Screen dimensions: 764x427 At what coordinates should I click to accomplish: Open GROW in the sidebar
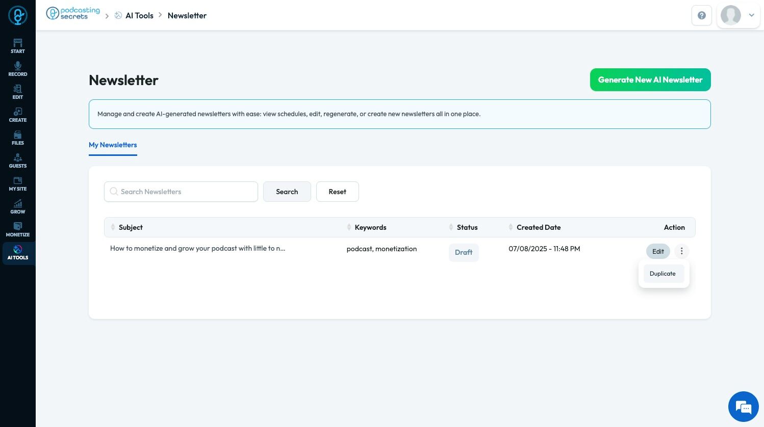coord(18,206)
